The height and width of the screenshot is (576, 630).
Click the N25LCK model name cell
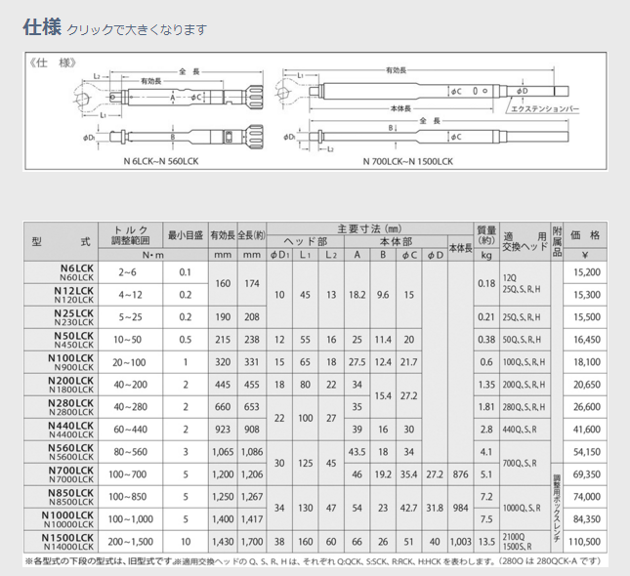(x=61, y=317)
